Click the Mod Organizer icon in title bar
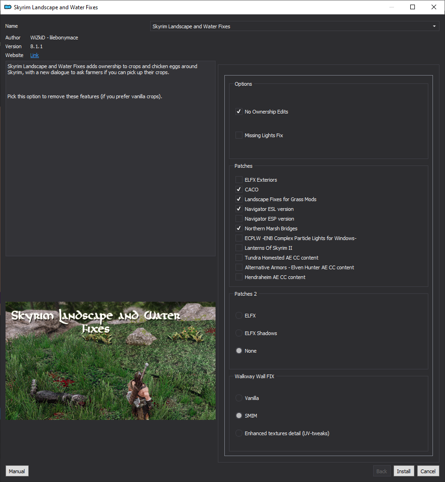 (8, 7)
